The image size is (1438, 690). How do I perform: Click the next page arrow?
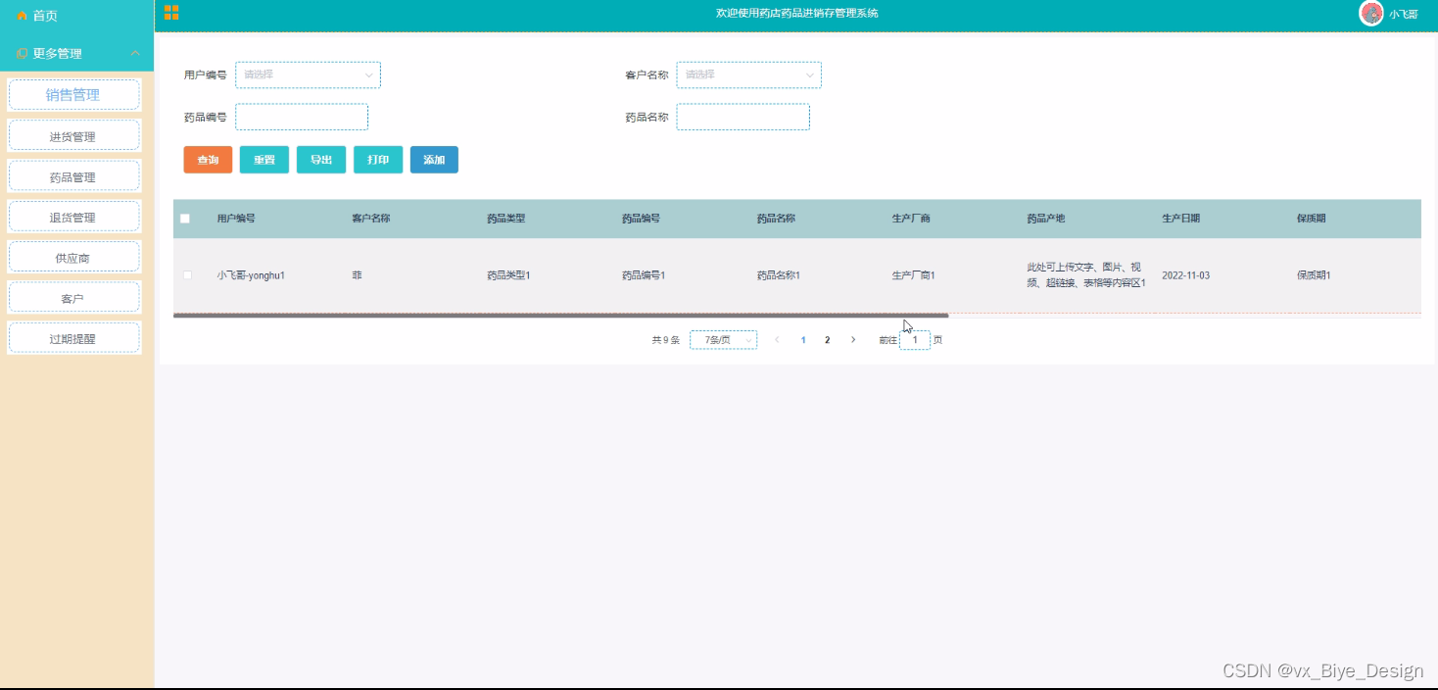click(853, 340)
